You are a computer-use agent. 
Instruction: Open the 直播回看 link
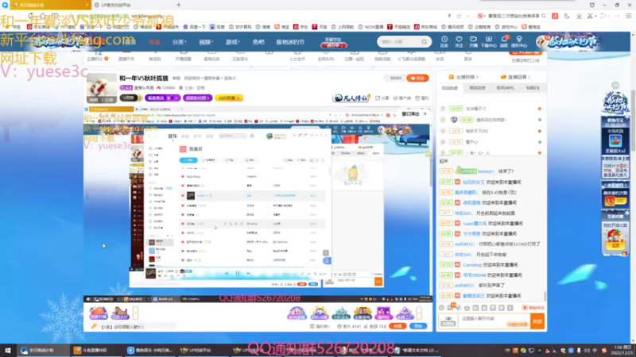click(515, 77)
